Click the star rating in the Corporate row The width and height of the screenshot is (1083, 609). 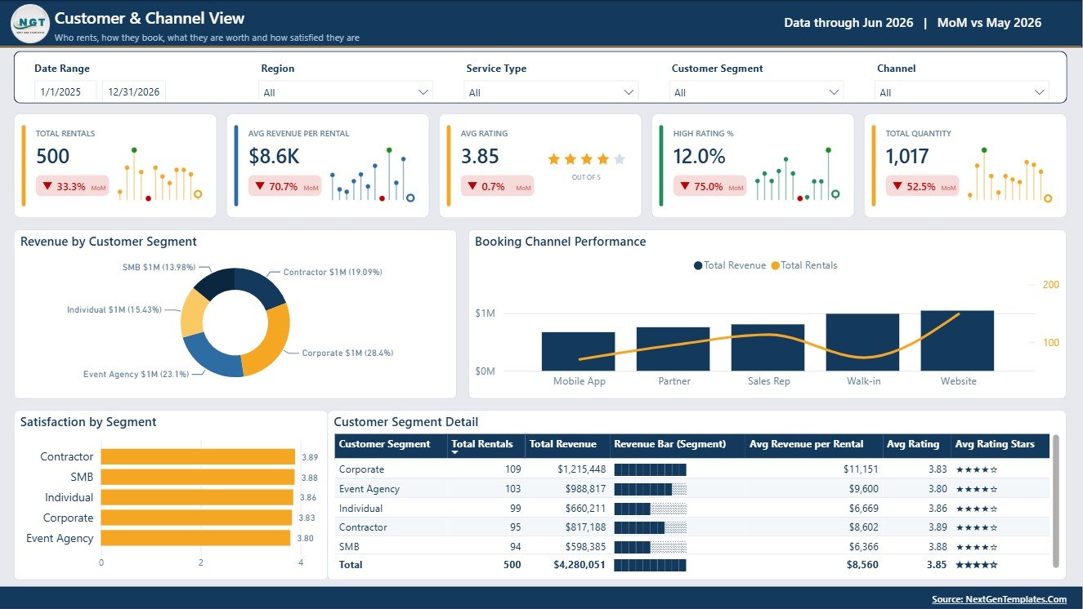(x=977, y=469)
